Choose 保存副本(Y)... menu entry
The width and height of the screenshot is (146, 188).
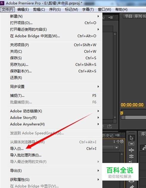55,71
